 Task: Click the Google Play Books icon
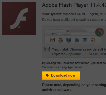pos(69,40)
